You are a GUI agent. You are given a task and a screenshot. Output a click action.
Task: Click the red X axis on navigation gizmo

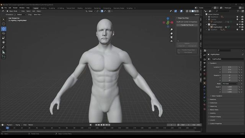pos(172,23)
